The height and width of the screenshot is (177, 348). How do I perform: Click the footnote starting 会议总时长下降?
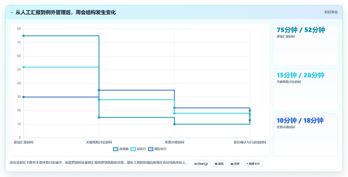pos(99,163)
